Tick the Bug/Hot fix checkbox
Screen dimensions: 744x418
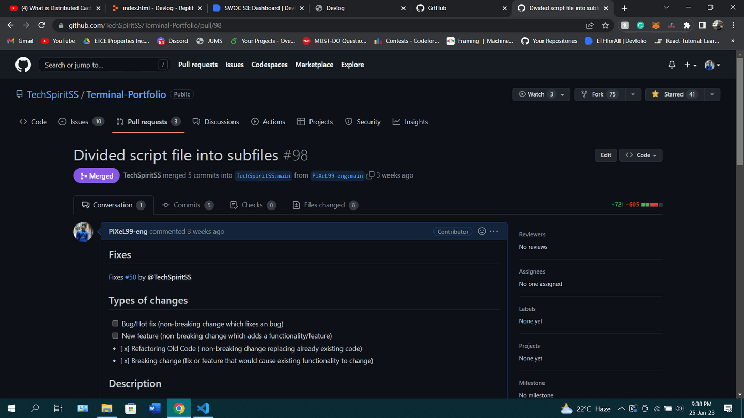click(x=115, y=324)
